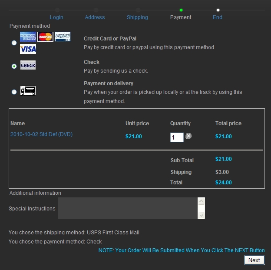Go to the Address step
The image size is (271, 270).
point(95,17)
